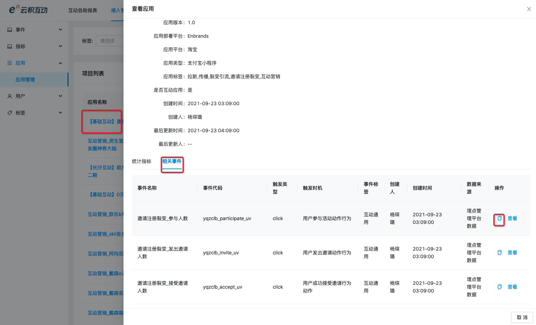Click copy icon for yqzclb_invite_uv row
536x325 pixels.
click(x=499, y=253)
